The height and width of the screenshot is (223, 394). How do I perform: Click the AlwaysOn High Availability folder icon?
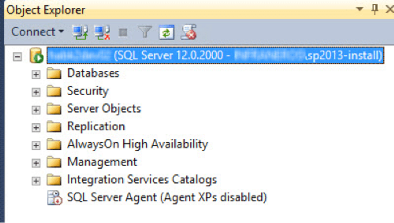click(54, 144)
